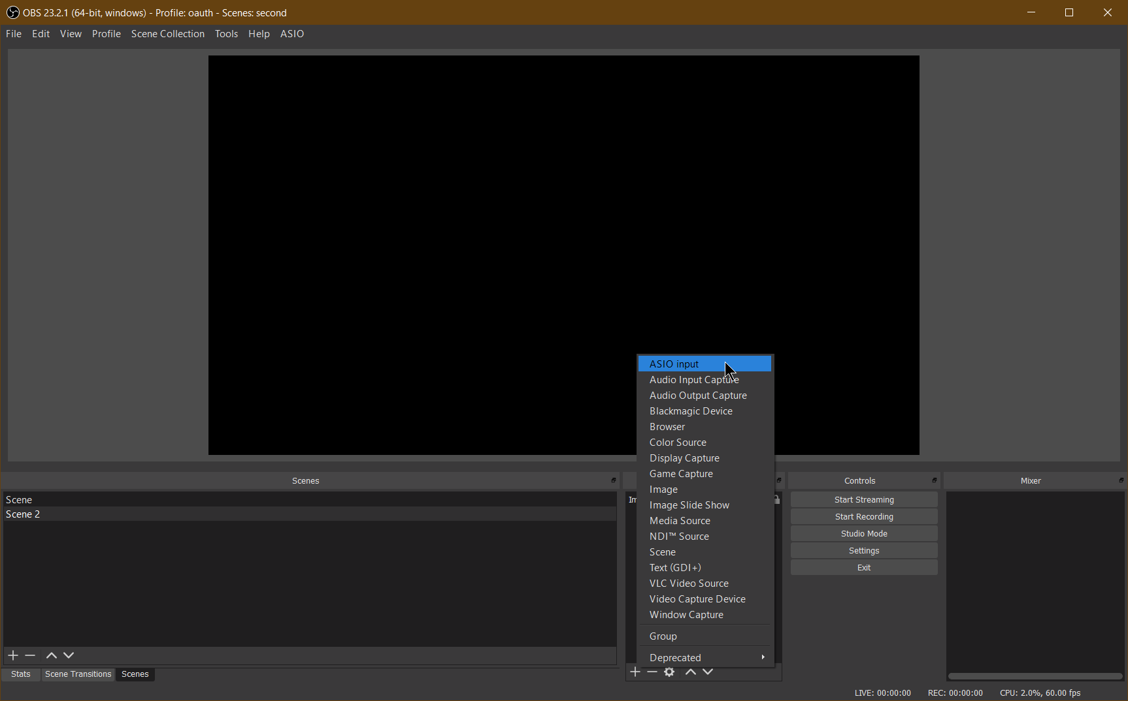
Task: Choose Game Capture source
Action: [x=705, y=474]
